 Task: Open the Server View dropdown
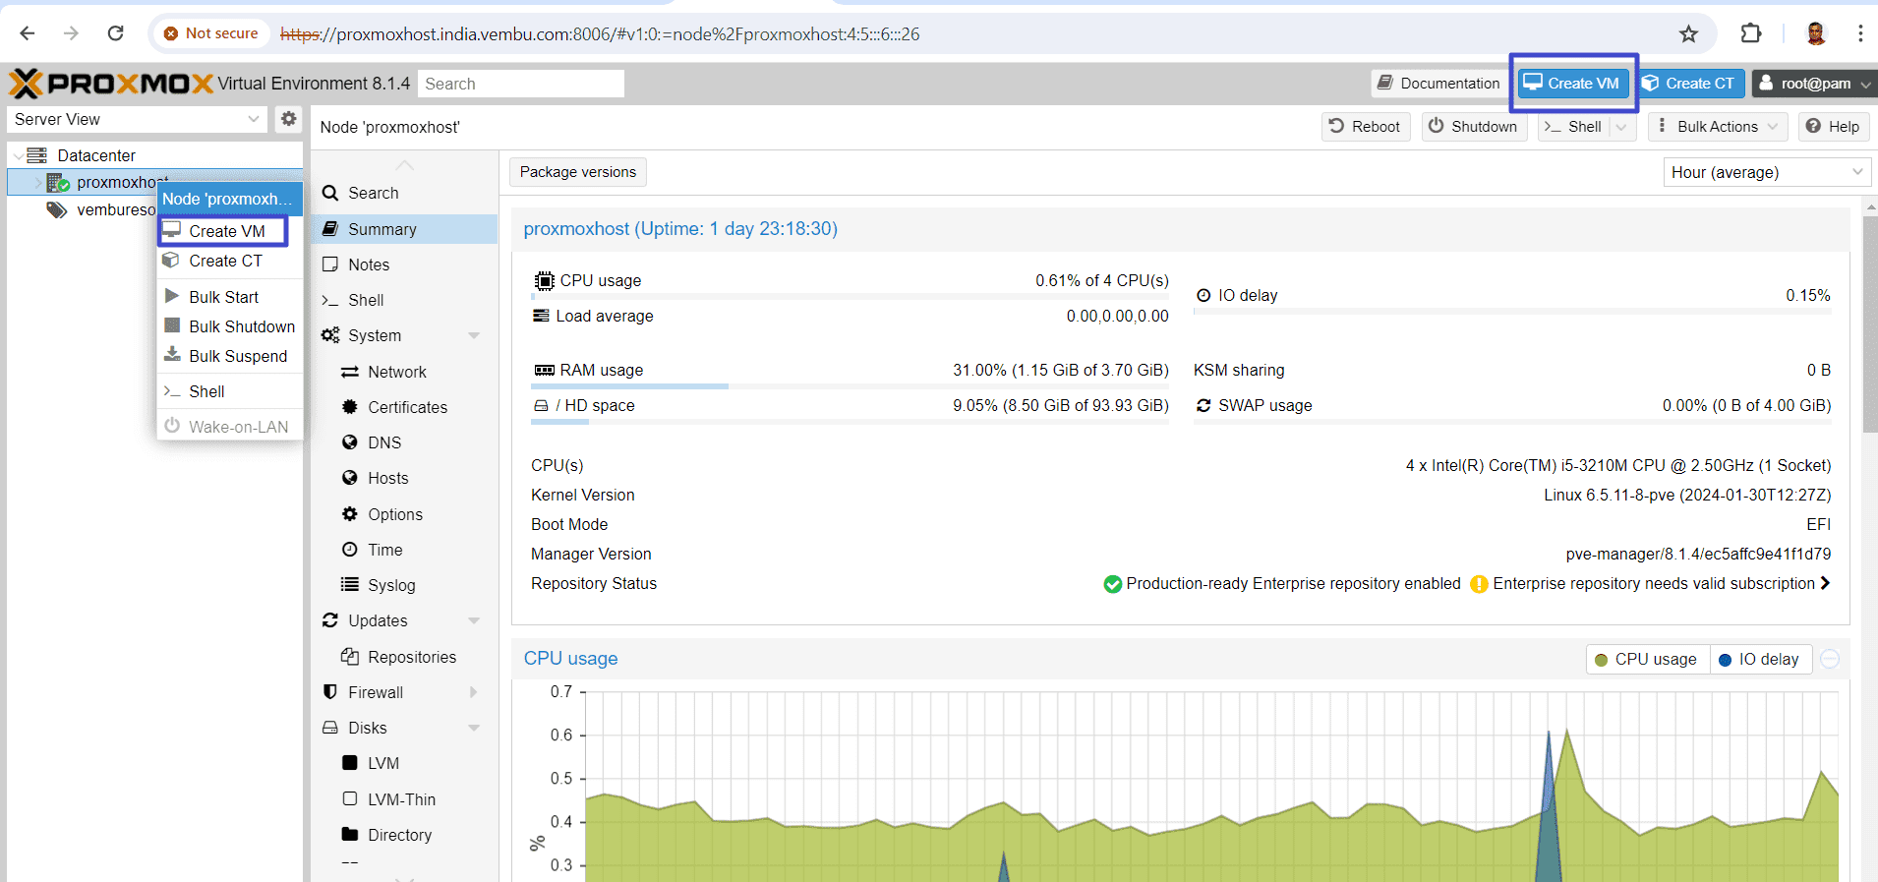pos(254,119)
